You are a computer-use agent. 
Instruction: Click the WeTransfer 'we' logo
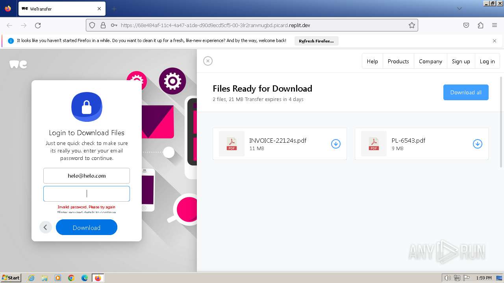(x=18, y=64)
